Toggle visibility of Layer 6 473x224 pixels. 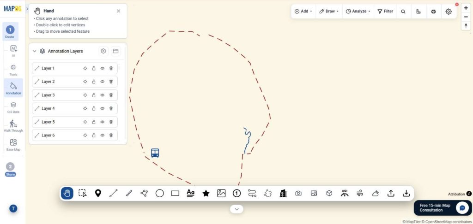click(x=102, y=135)
